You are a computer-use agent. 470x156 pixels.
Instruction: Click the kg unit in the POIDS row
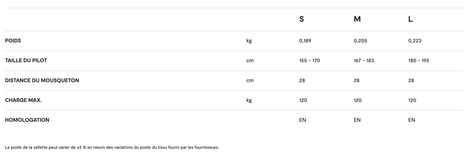pyautogui.click(x=249, y=41)
